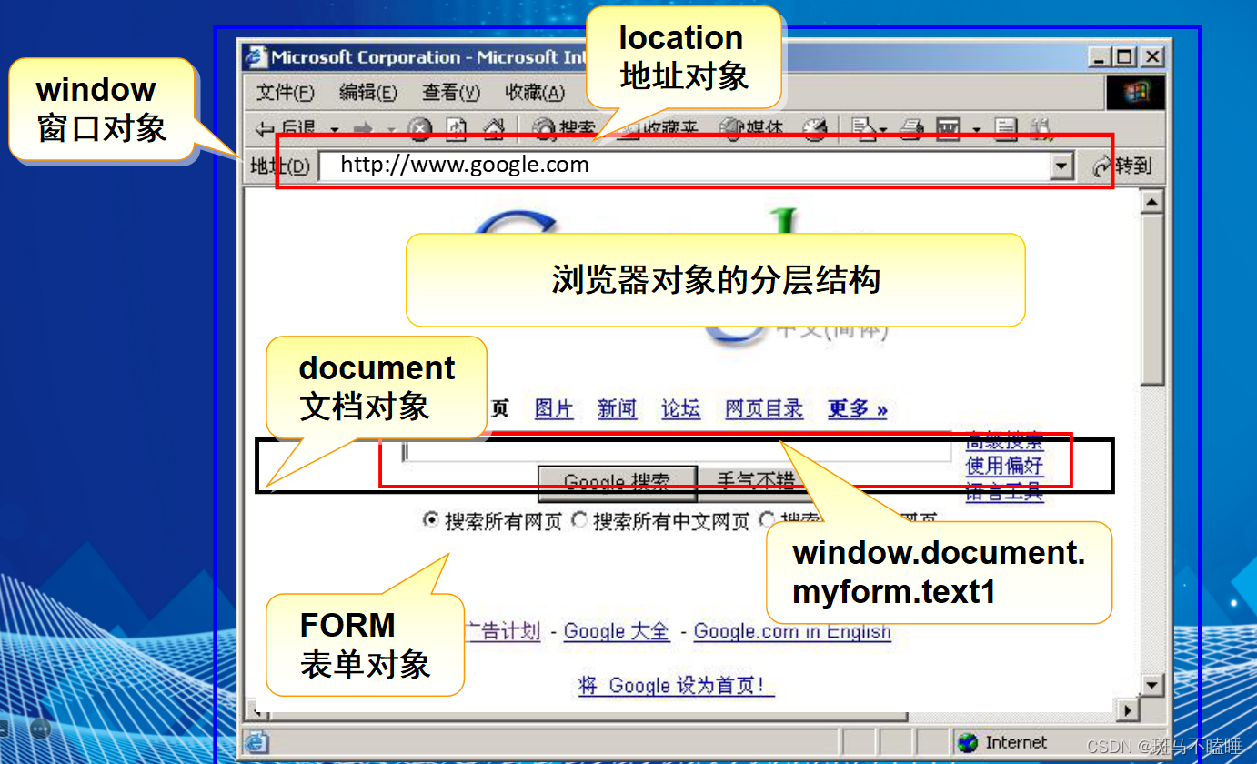Click the Google 搜索 button
Viewport: 1257px width, 764px height.
click(618, 482)
